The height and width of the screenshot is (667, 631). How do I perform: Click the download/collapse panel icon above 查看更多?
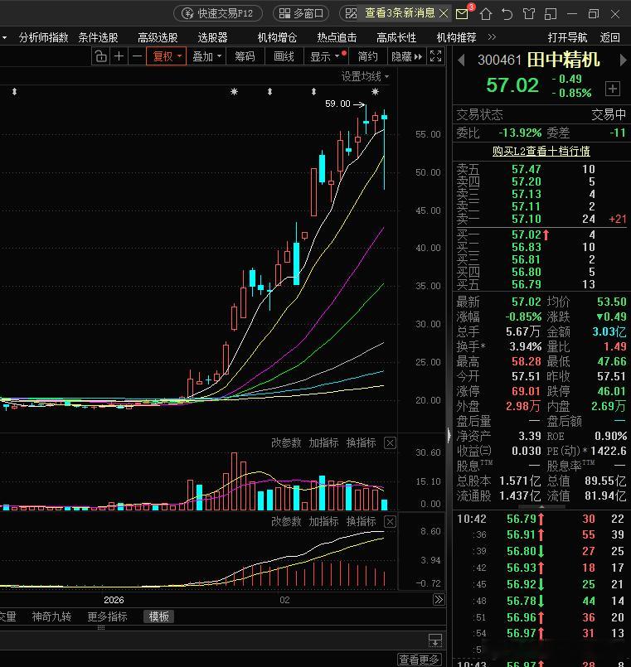coord(435,640)
